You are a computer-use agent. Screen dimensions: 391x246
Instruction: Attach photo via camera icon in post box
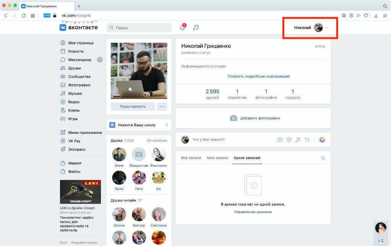point(280,140)
